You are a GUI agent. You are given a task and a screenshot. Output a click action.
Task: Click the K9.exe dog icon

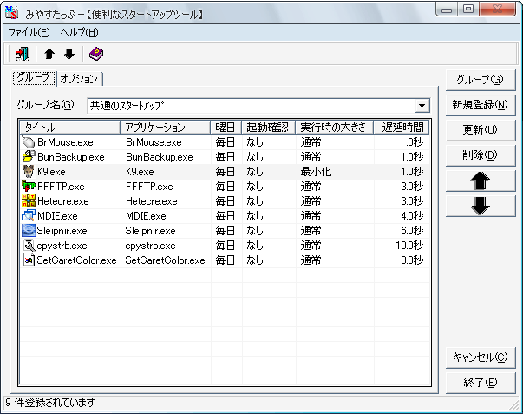pos(29,172)
